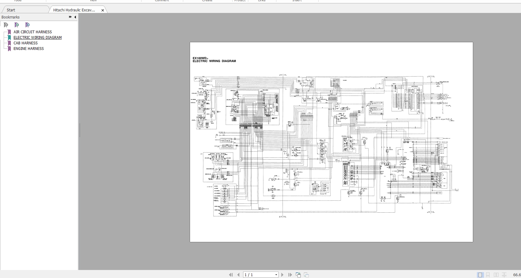Close the Hitachi Hydraulic Excavator document tab
The image size is (521, 278).
[x=103, y=10]
